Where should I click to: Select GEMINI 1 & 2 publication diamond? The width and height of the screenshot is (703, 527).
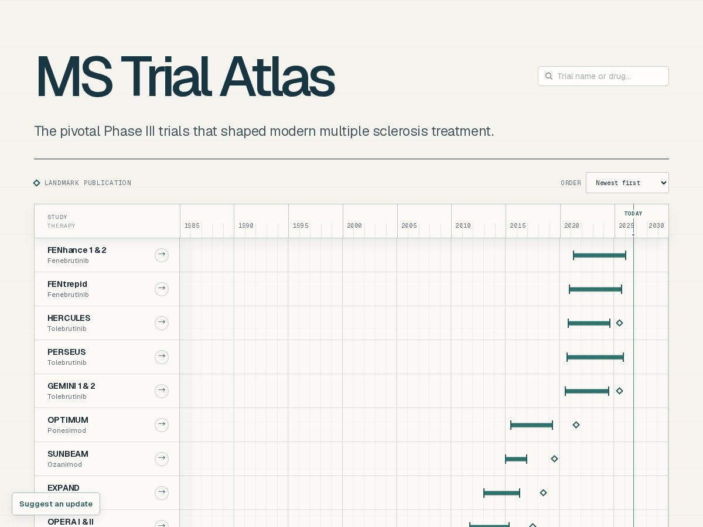pyautogui.click(x=619, y=391)
